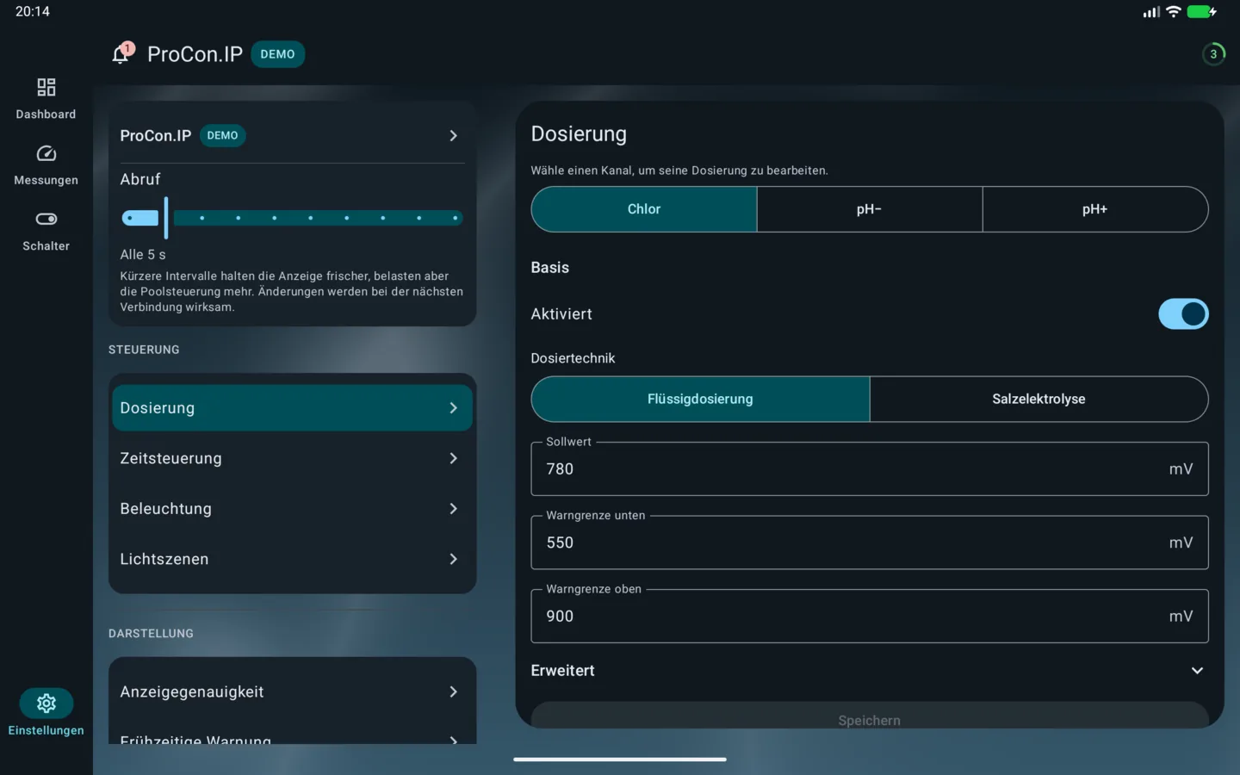The width and height of the screenshot is (1240, 775).
Task: Tap the battery icon in status bar
Action: (x=1201, y=12)
